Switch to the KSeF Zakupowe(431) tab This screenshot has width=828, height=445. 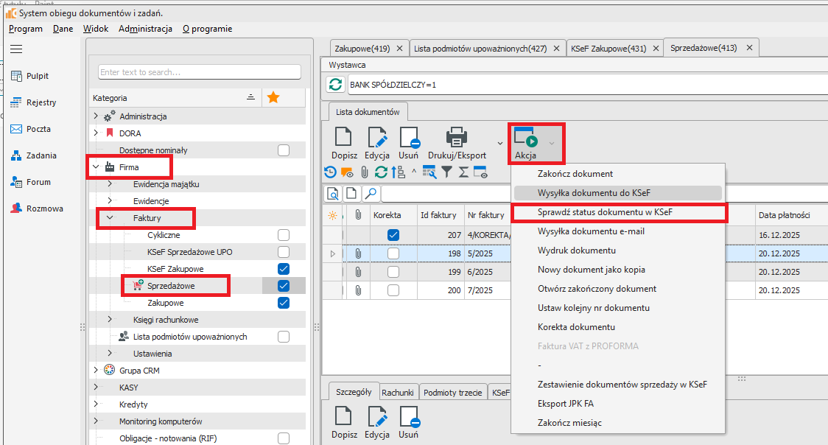point(608,49)
